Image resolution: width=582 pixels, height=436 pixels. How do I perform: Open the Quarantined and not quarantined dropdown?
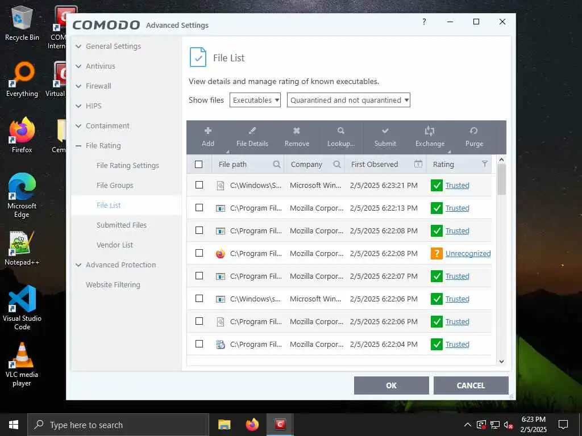pyautogui.click(x=348, y=100)
